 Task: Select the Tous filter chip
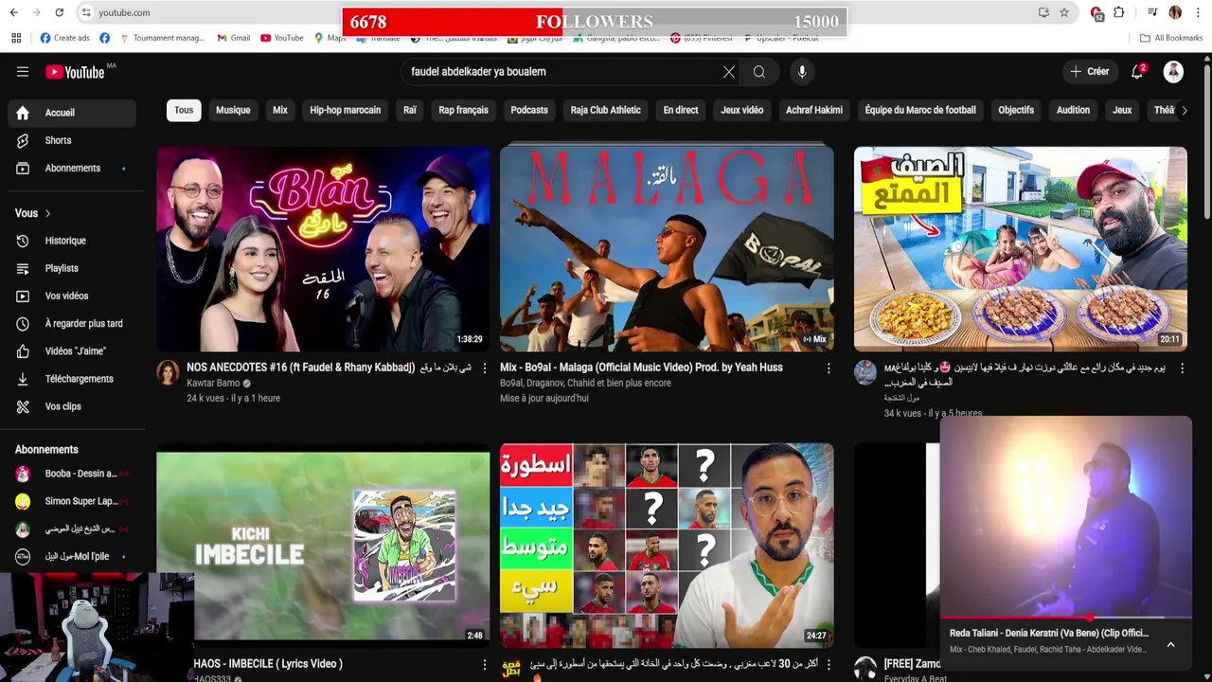point(184,110)
